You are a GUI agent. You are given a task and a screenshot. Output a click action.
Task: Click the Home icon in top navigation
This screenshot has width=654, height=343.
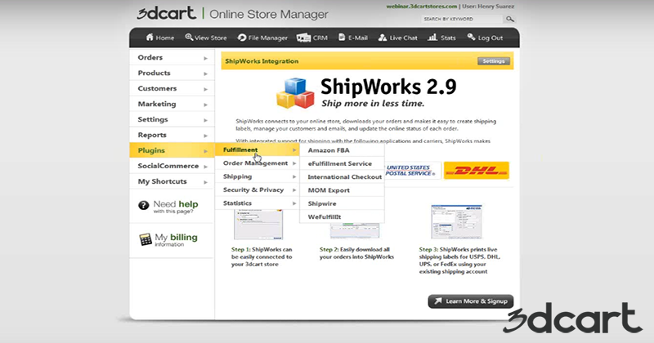150,38
